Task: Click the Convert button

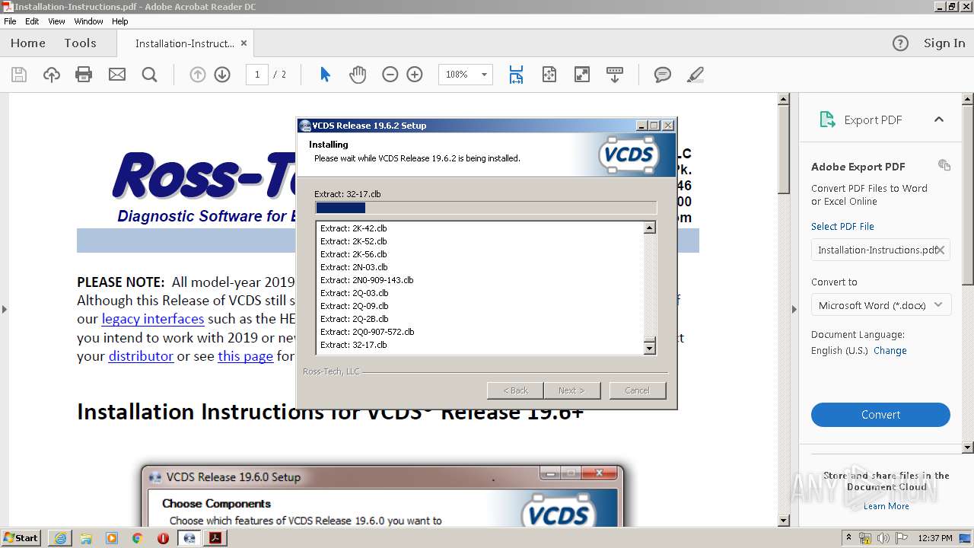Action: tap(880, 415)
